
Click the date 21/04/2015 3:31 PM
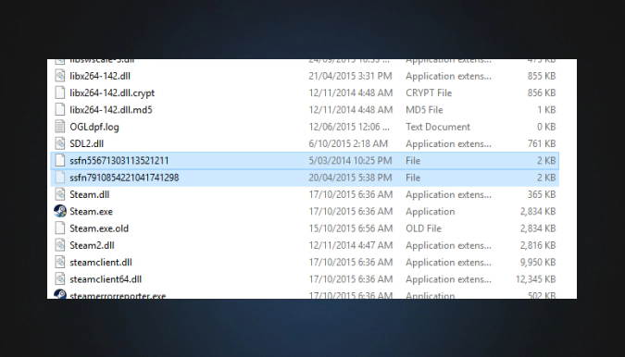350,76
